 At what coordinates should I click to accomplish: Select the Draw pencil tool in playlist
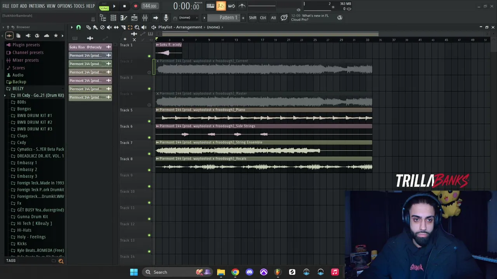[x=88, y=27]
